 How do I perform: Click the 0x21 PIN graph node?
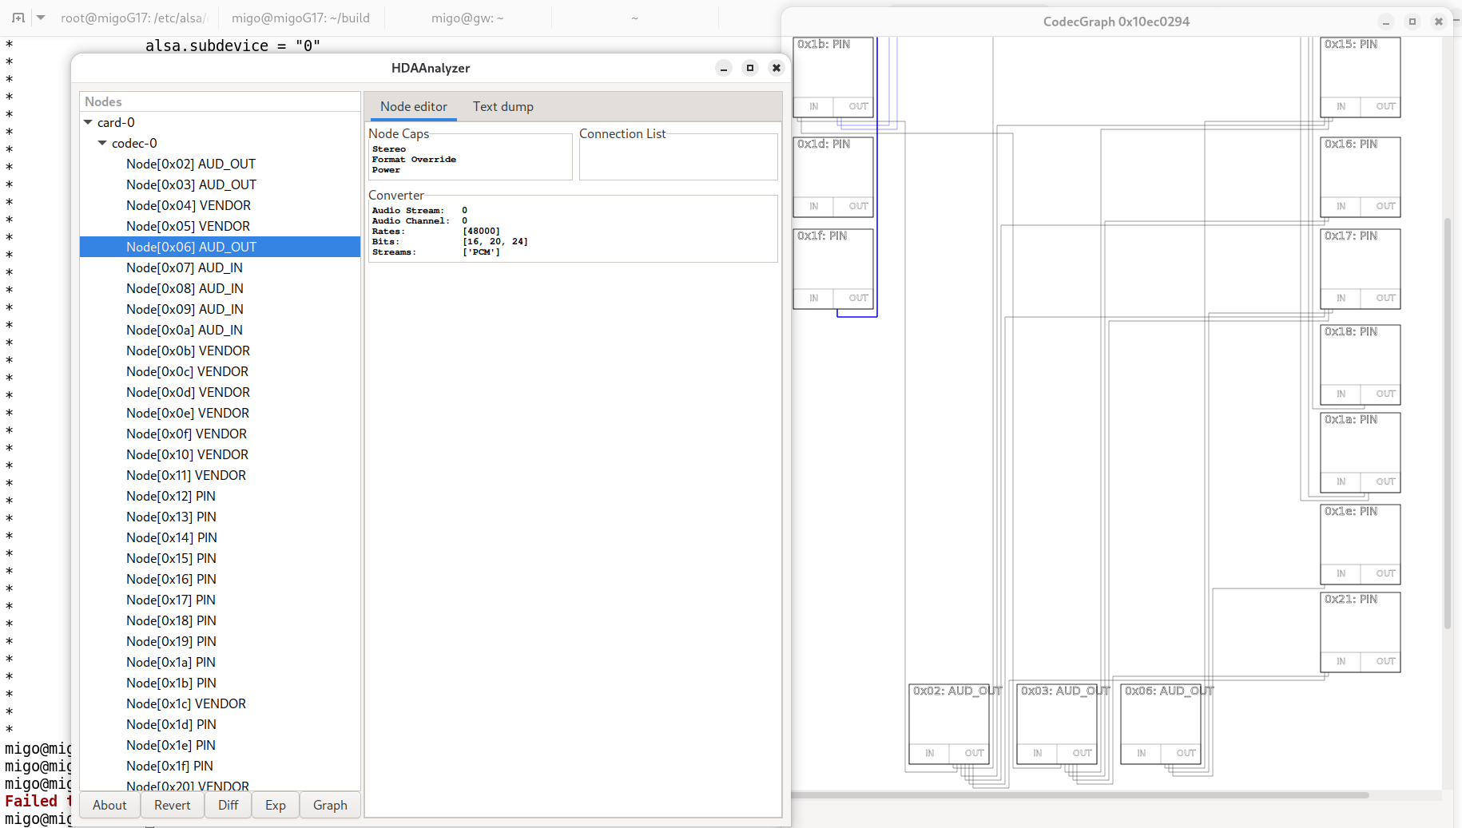click(x=1360, y=627)
